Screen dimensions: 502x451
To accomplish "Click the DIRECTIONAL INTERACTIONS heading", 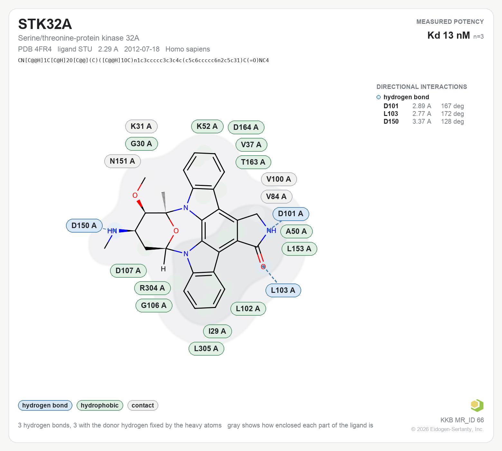I will coord(422,87).
